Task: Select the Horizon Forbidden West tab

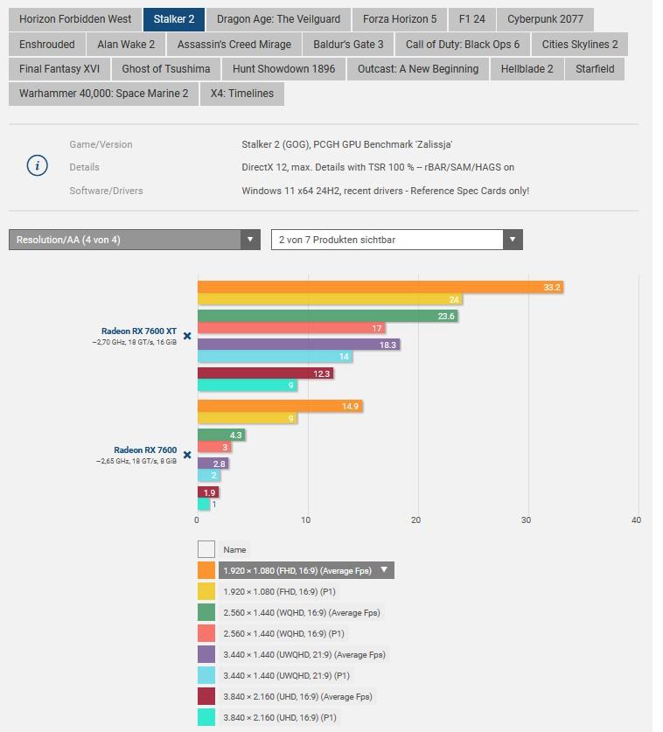Action: (75, 18)
